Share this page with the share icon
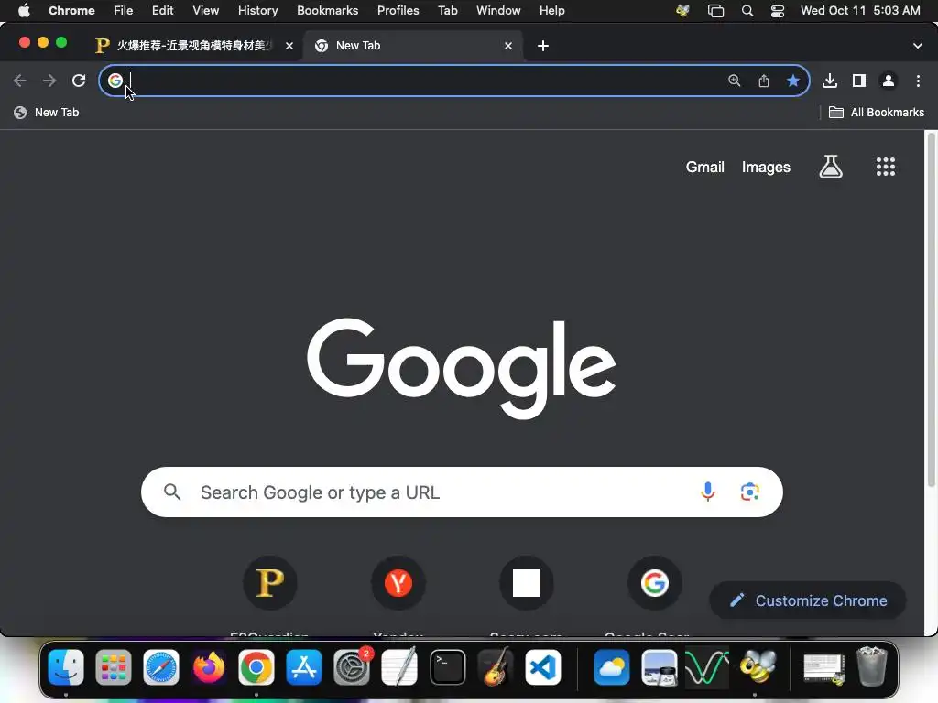 pos(764,81)
